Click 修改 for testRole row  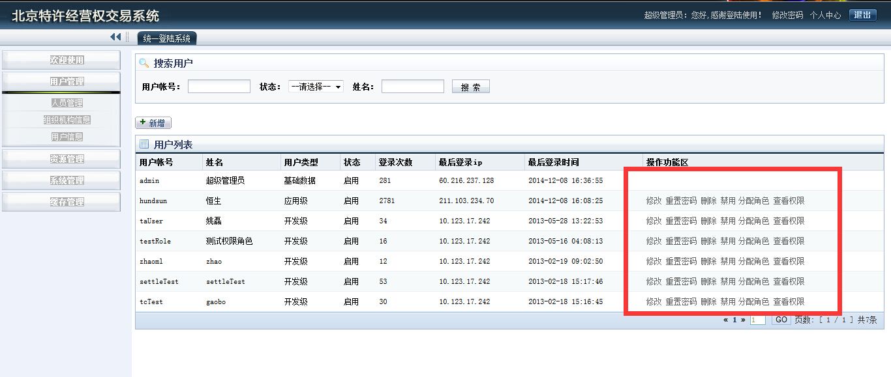coord(654,241)
